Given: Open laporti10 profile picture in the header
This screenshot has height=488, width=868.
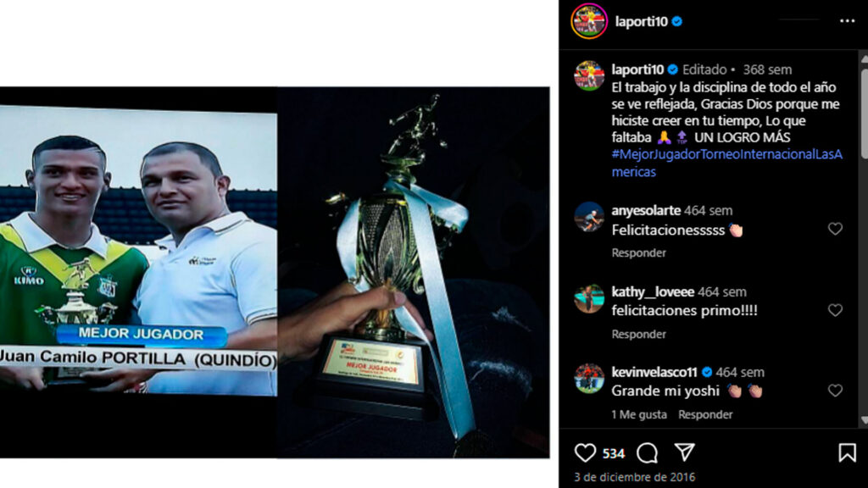Looking at the screenshot, I should click(589, 21).
